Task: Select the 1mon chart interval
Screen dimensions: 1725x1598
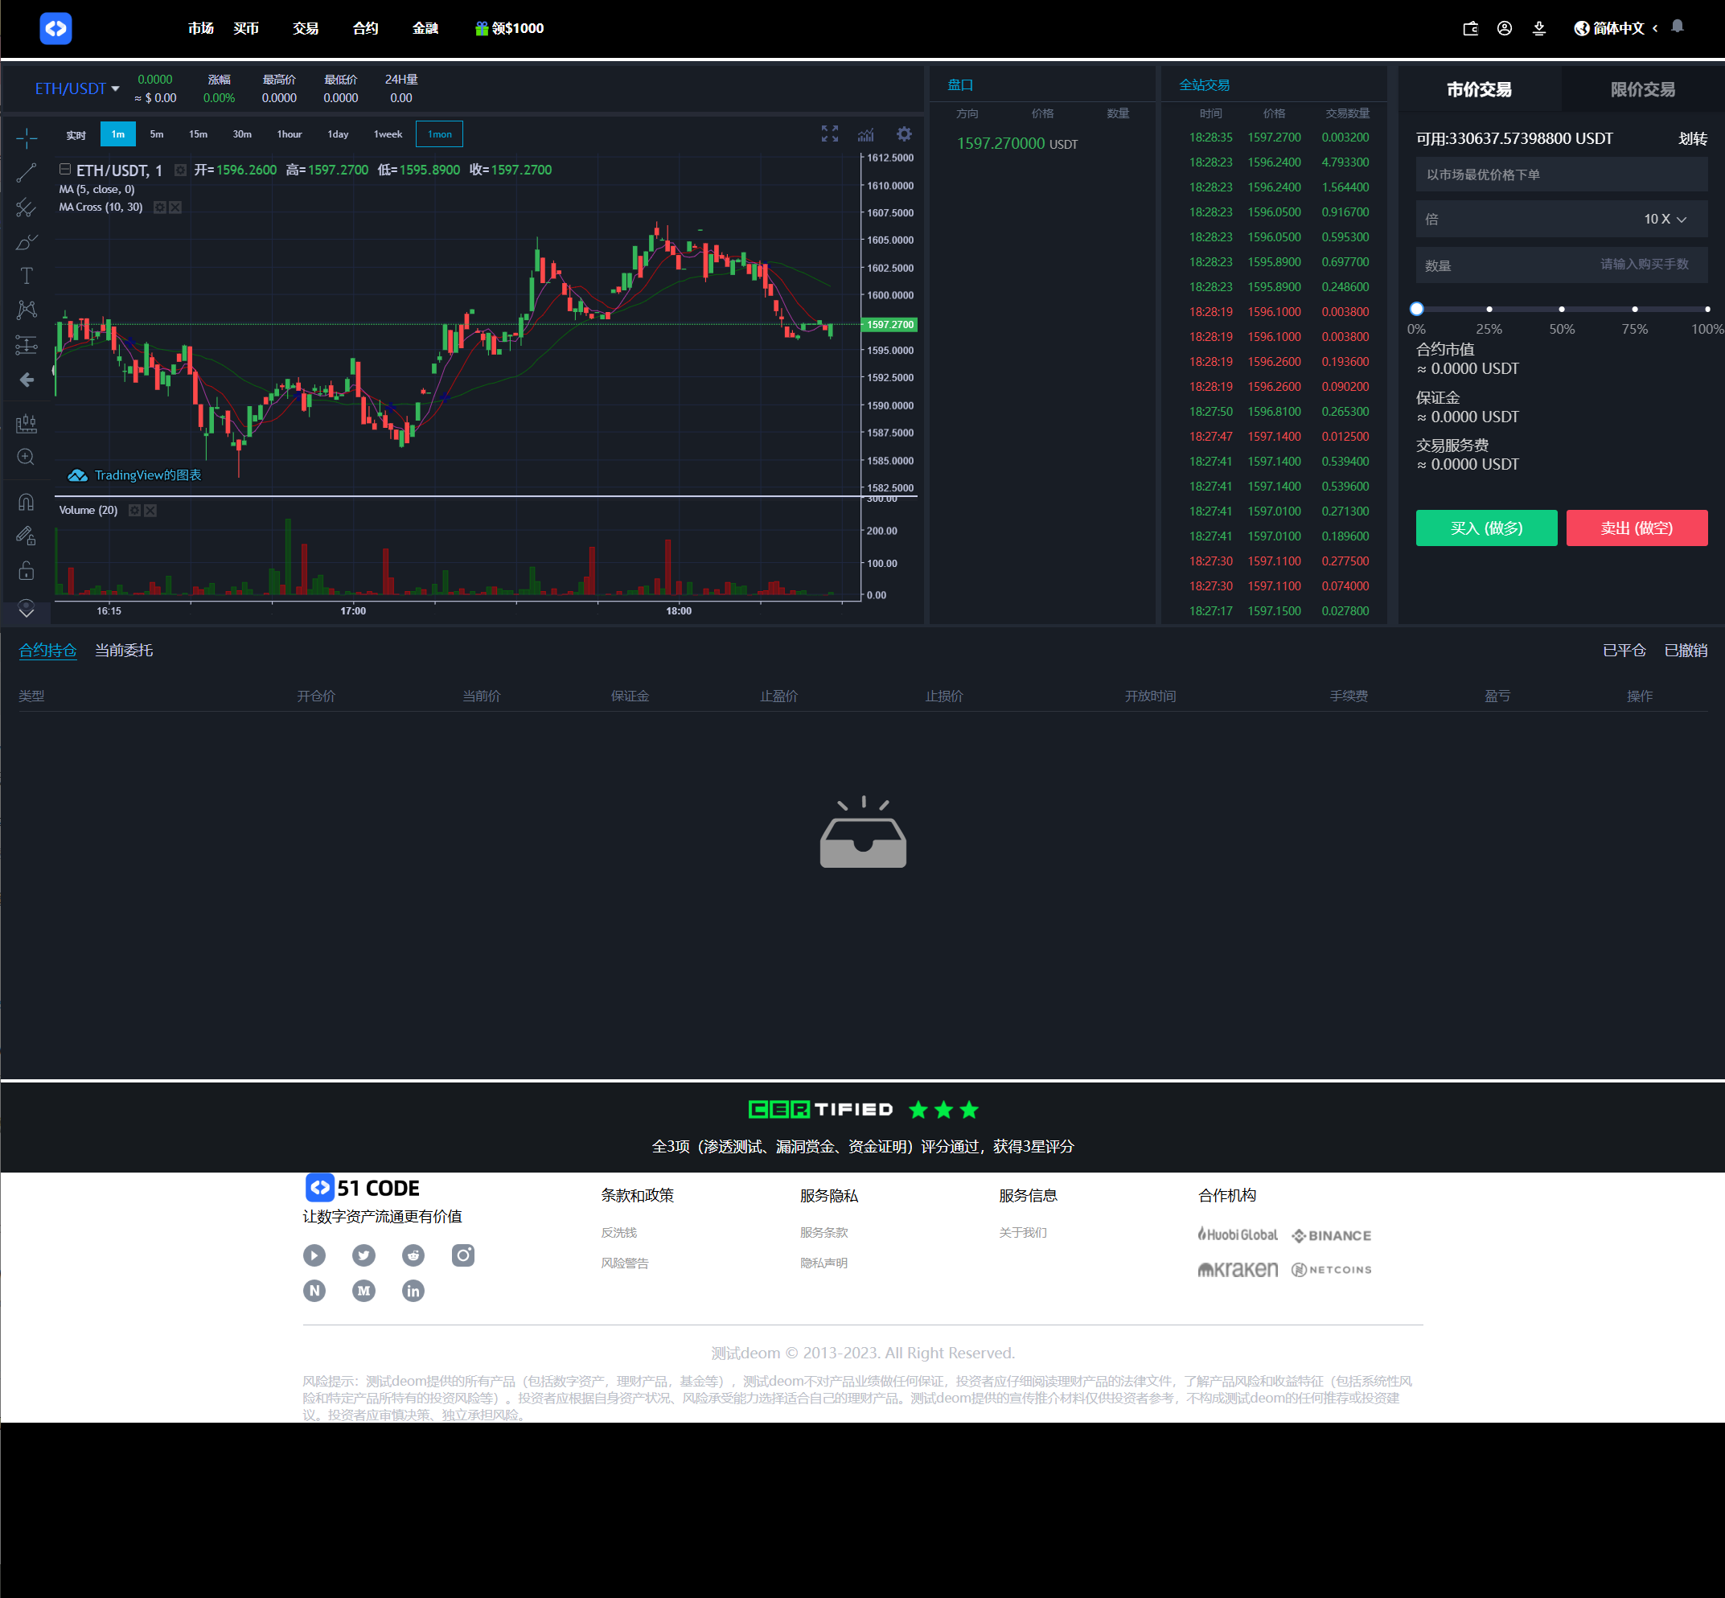Action: 439,134
